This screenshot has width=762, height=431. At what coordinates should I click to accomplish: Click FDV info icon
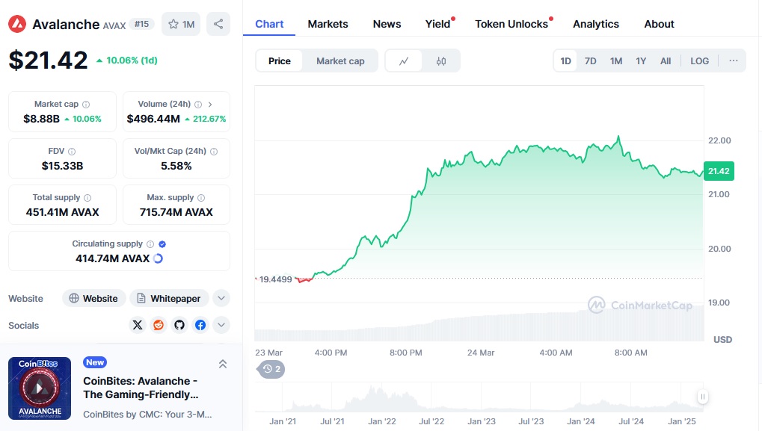click(x=72, y=152)
